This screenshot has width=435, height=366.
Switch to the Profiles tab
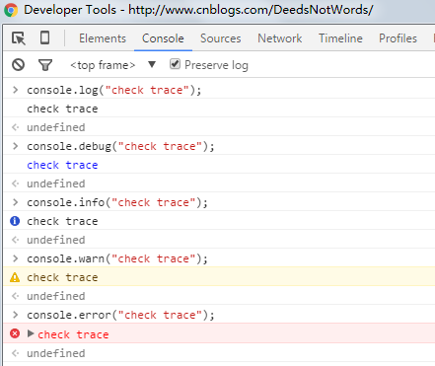click(x=398, y=38)
